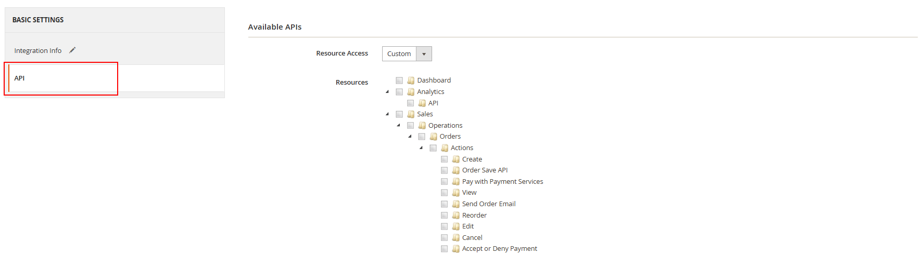This screenshot has width=923, height=255.
Task: Click Accept or Deny Payment folder icon
Action: tap(456, 249)
